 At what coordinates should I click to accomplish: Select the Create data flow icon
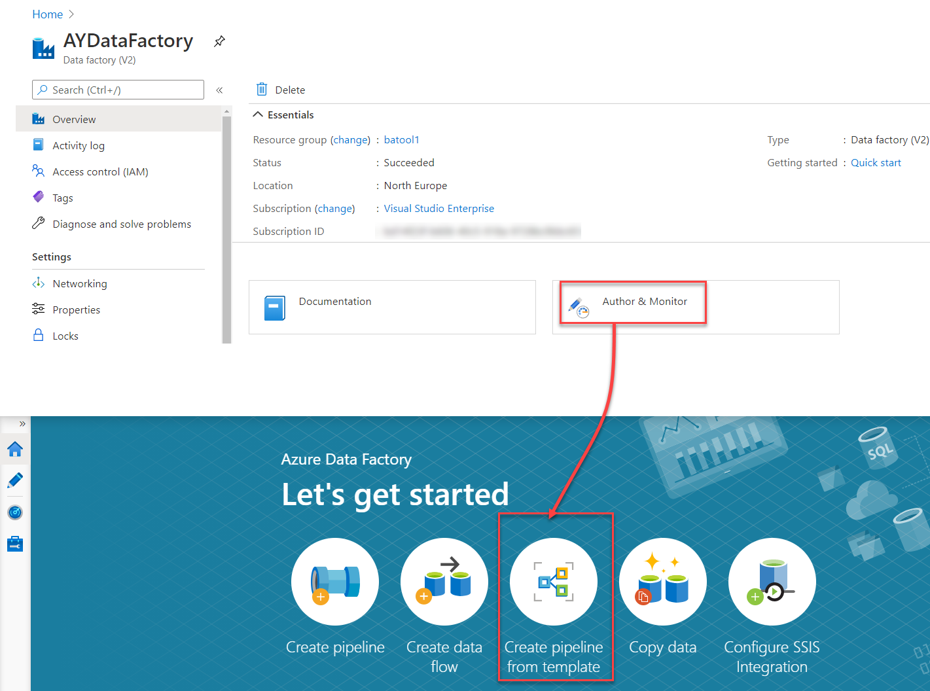tap(444, 581)
